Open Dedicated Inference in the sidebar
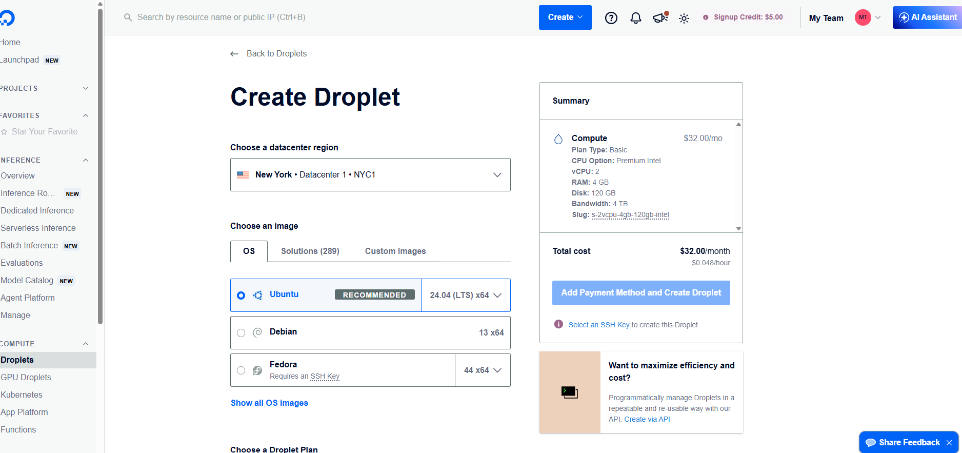Screen dimensions: 962x453 pos(37,211)
